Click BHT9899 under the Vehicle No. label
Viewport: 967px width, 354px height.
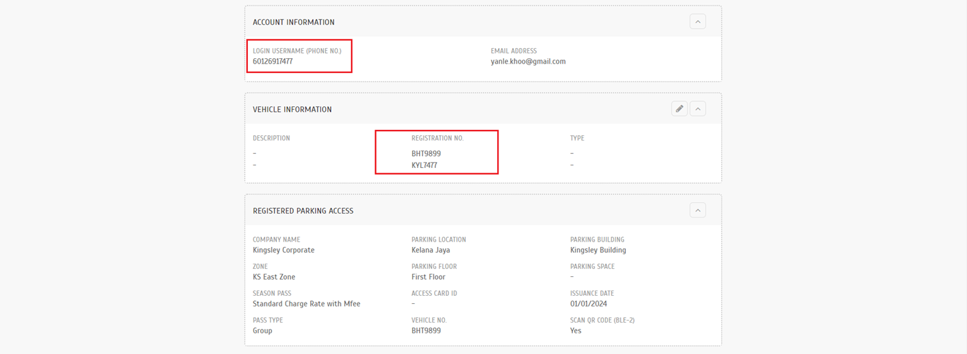[x=426, y=331]
